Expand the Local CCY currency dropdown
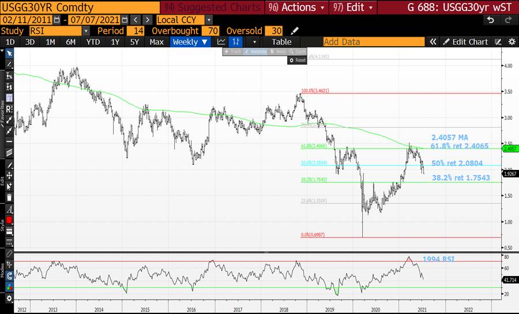Screen dimensions: 519x314 click(209, 20)
